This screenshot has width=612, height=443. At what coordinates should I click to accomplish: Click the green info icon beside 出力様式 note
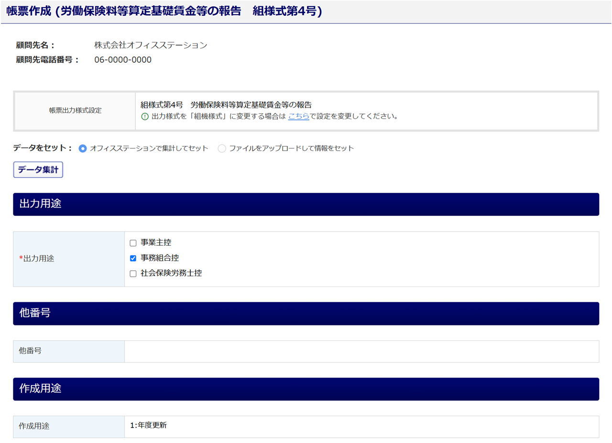coord(145,116)
